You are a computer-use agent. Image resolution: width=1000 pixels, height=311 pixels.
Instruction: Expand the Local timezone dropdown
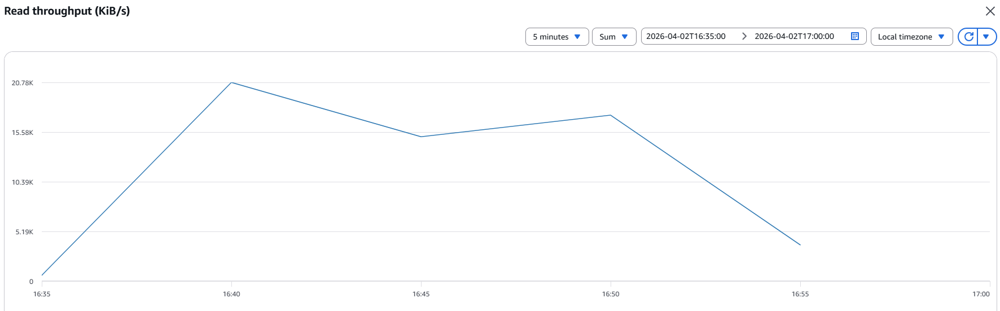click(911, 37)
